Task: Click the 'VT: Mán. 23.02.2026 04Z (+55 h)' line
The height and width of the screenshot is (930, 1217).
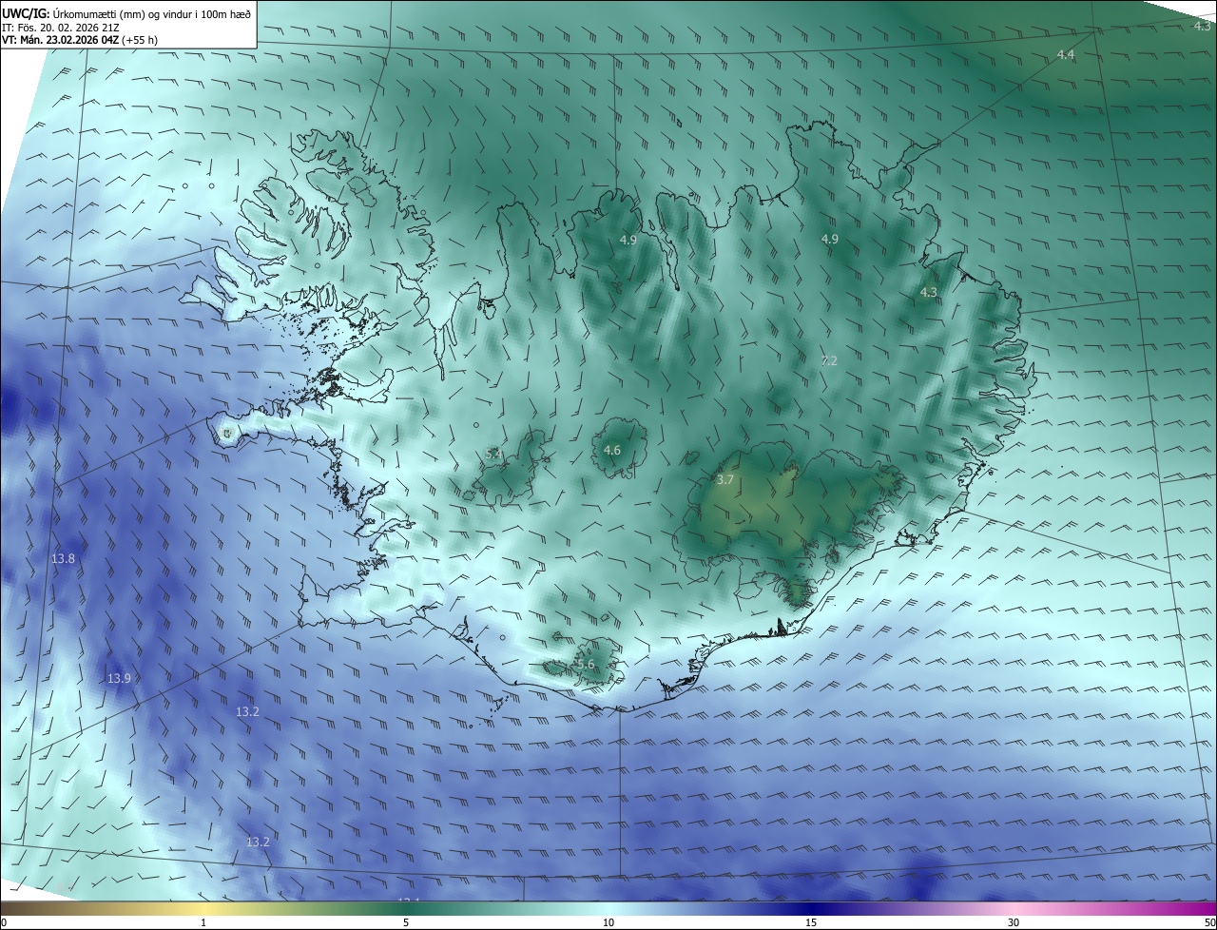Action: (80, 40)
